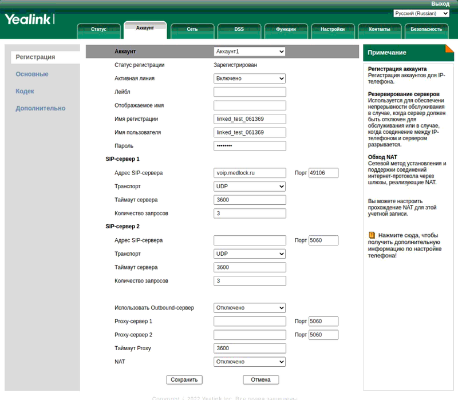Click the Proxy-сервер 1 address field
Screen dimensions: 458x400
click(250, 321)
